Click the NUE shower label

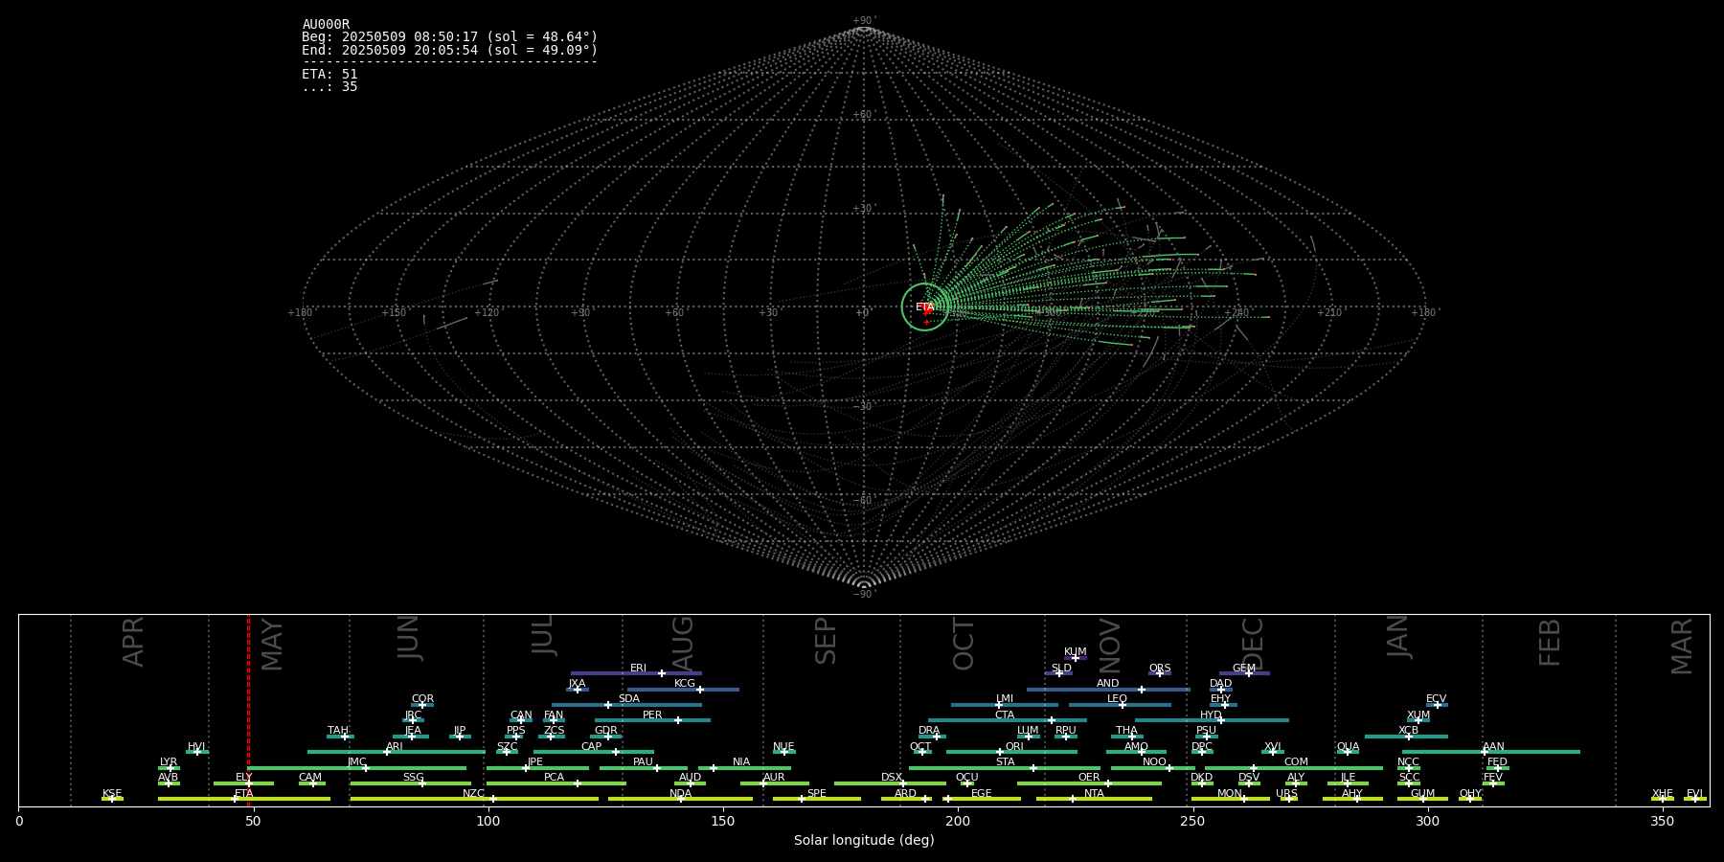[x=783, y=746]
